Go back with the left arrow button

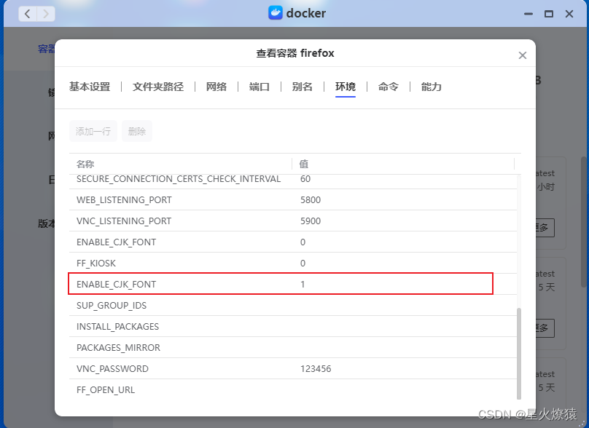point(28,15)
